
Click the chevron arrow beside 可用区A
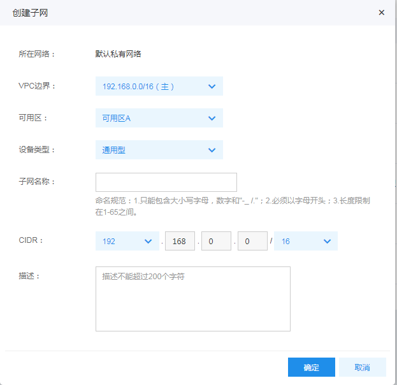tap(212, 119)
